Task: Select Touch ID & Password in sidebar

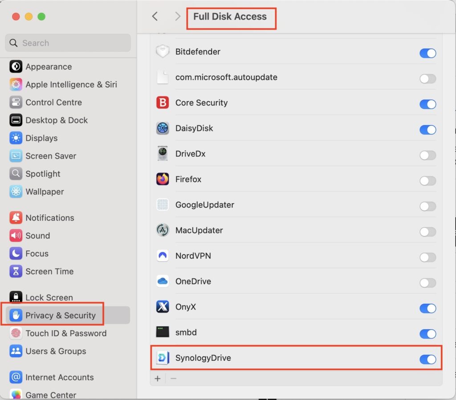Action: [65, 333]
